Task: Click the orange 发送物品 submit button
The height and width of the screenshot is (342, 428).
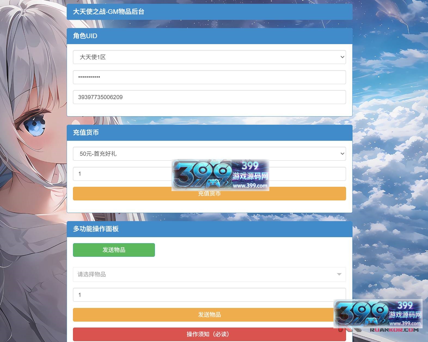Action: coord(209,315)
